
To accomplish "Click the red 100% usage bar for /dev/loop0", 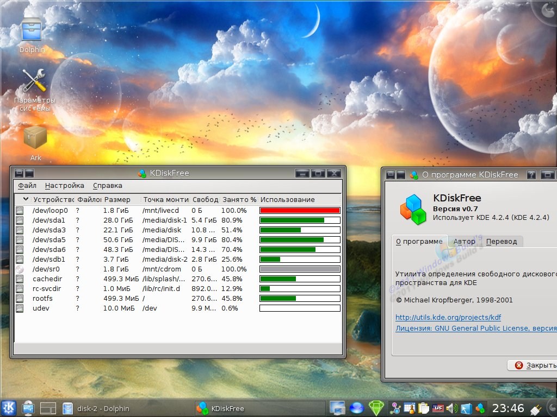I will point(300,210).
